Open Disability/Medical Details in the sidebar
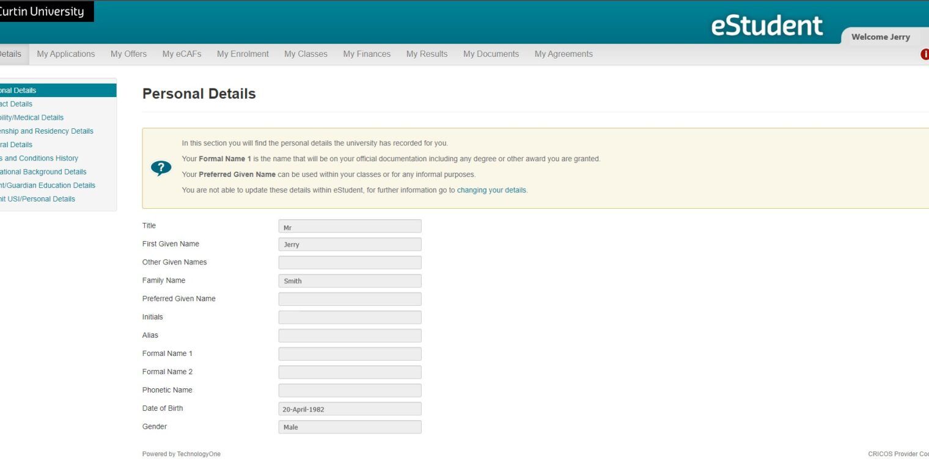929x464 pixels. point(32,117)
